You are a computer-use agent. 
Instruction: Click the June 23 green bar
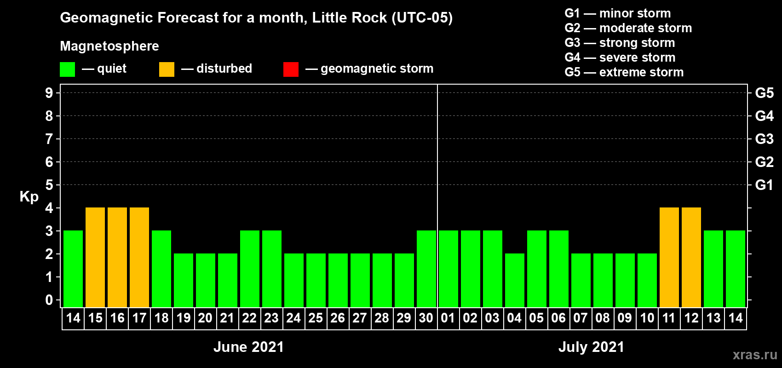tap(272, 269)
